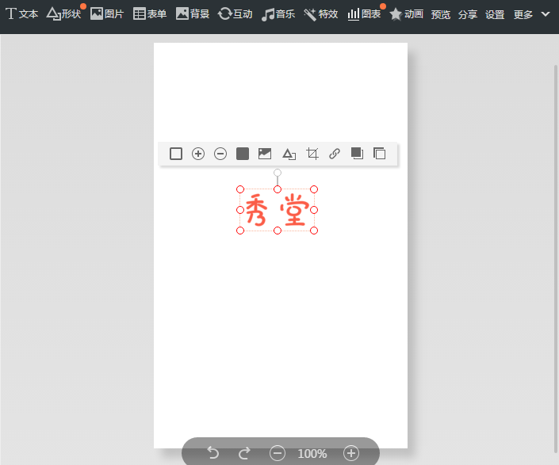This screenshot has width=559, height=465.
Task: Click the shape icon in floating toolbar
Action: pyautogui.click(x=289, y=154)
